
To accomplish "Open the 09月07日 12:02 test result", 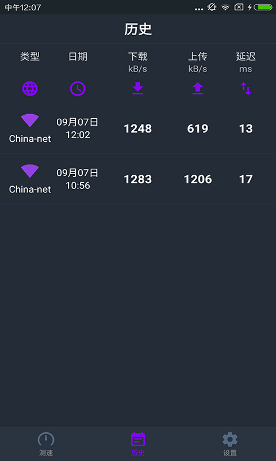I will coord(138,128).
